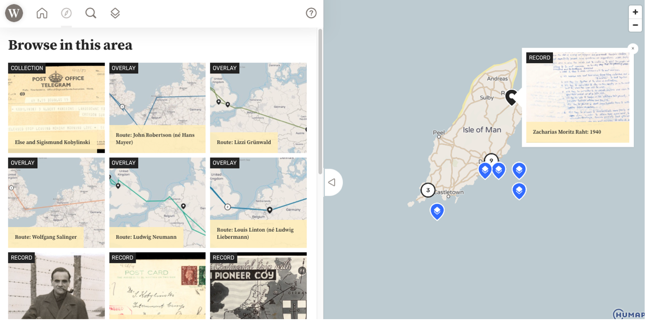Open Route: John Robertson overlay card
This screenshot has width=647, height=321.
click(x=158, y=108)
